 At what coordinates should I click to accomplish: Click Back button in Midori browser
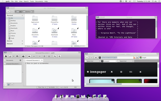coord(87,58)
